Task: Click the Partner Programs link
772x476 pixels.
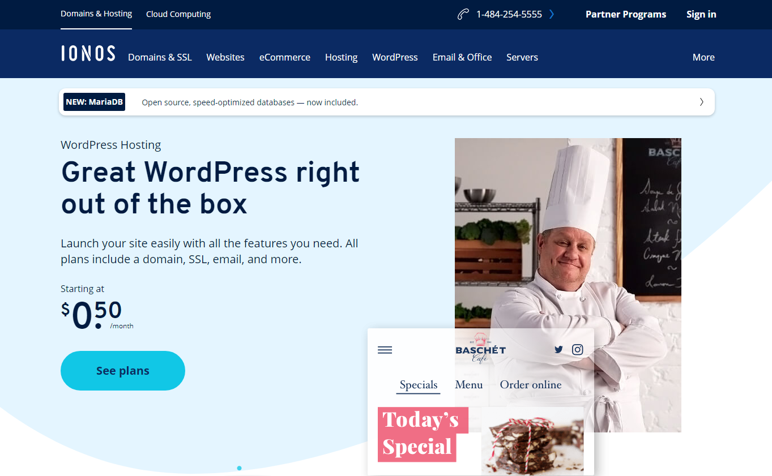Action: click(x=626, y=14)
